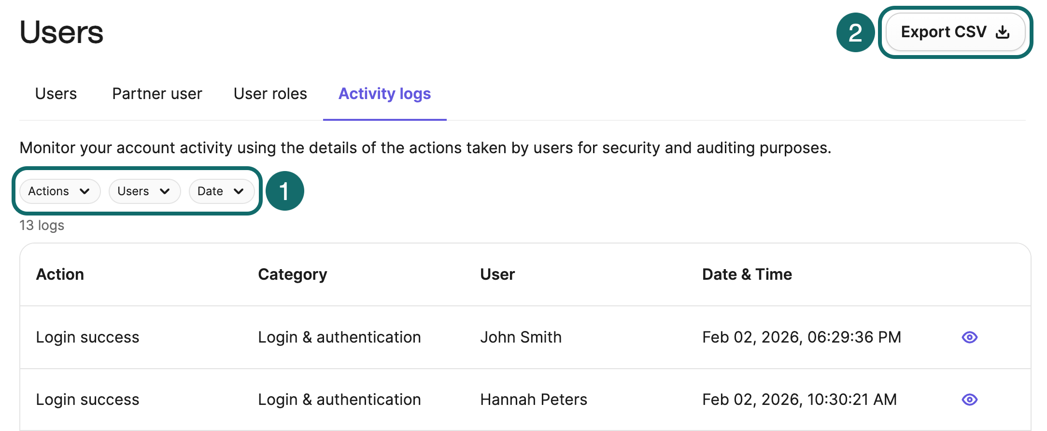This screenshot has width=1047, height=431.
Task: Open the Partner user tab
Action: tap(157, 94)
